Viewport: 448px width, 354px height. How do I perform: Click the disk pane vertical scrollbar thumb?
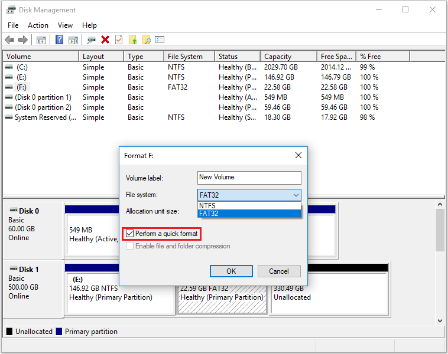[440, 230]
